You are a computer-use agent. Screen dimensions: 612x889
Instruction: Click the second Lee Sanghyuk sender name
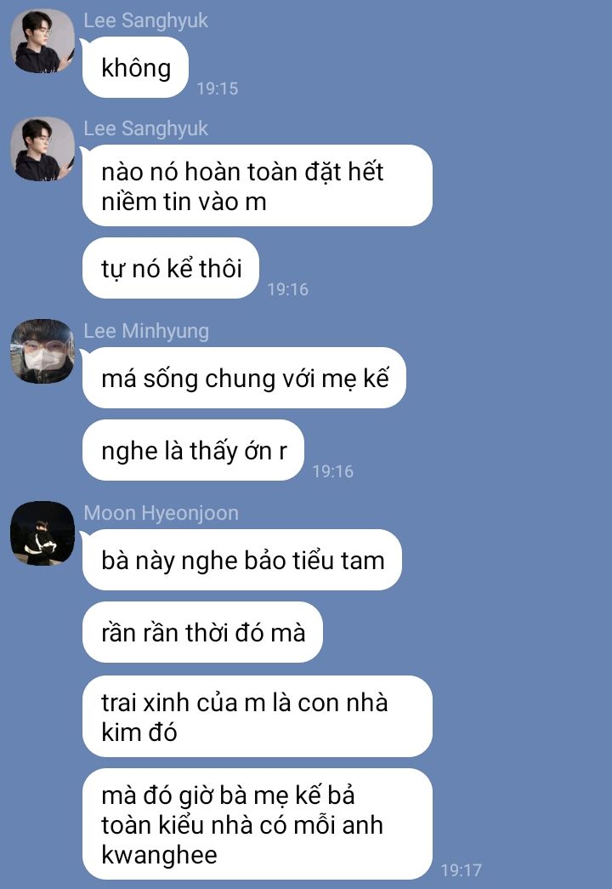coord(145,128)
